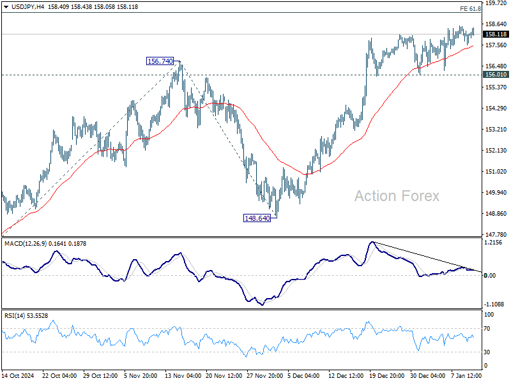This screenshot has height=383, width=511.
Task: Click the dashed 156.010 horizontal line
Action: tap(241, 75)
